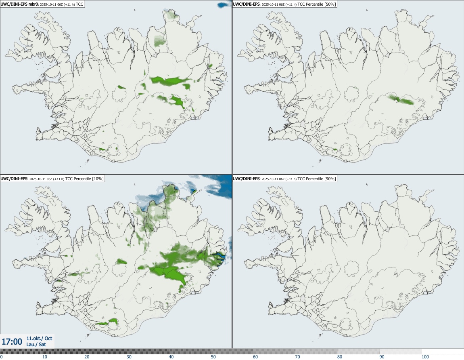This screenshot has height=360, width=464.
Task: Click the 17:00 time display
Action: coord(12,342)
